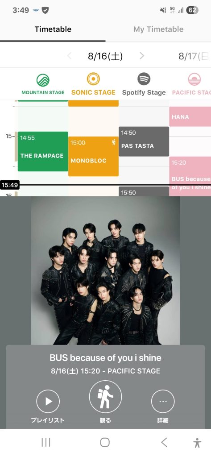
Task: Select the Spotify Stage logo icon
Action: tap(144, 79)
